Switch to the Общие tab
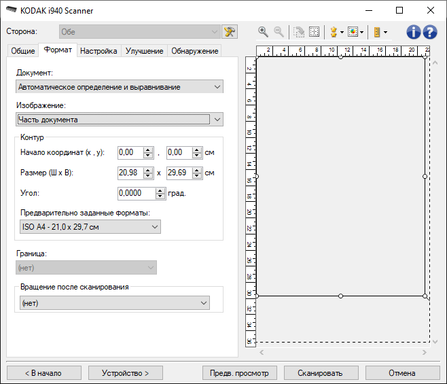Viewport: 447px width, 384px height. coord(23,51)
